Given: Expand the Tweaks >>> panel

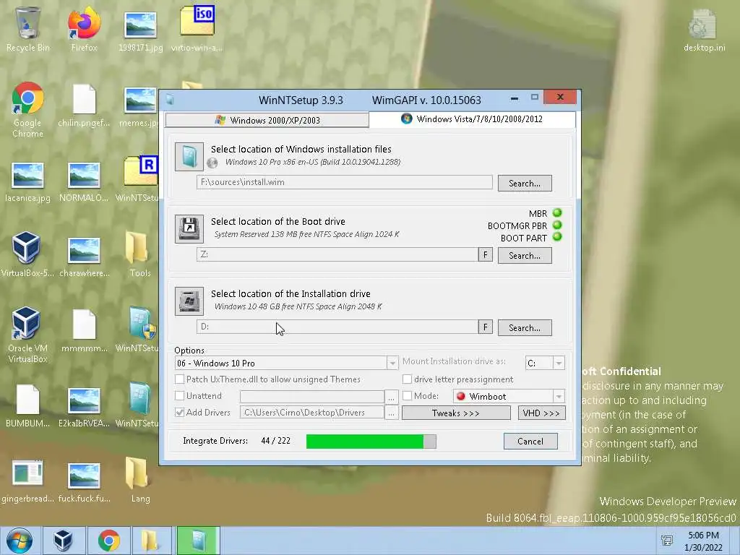Looking at the screenshot, I should coord(456,413).
